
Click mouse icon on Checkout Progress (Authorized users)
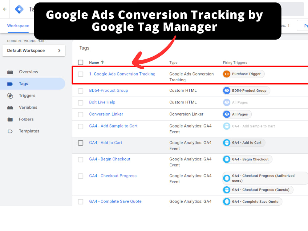pyautogui.click(x=227, y=178)
